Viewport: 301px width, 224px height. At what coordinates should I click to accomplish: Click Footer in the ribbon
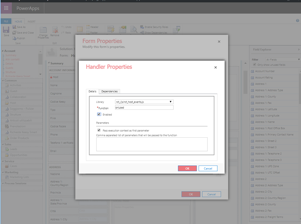pos(92,33)
